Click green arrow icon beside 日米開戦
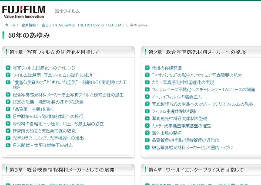261x185 pixels. point(8,145)
